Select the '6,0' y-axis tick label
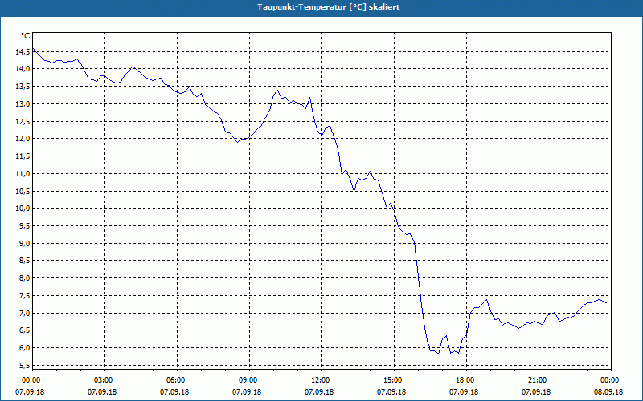 pyautogui.click(x=25, y=348)
